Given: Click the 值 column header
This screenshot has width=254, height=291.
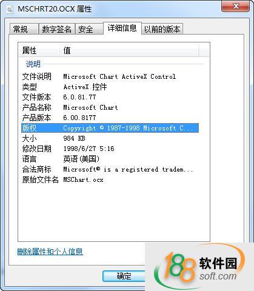Looking at the screenshot, I should [x=129, y=50].
